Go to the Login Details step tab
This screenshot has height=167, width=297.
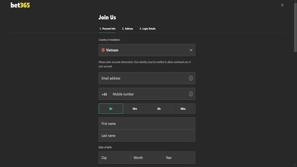pyautogui.click(x=147, y=29)
